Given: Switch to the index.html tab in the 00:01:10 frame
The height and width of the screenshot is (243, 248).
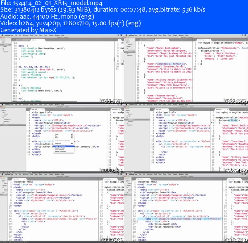Looking at the screenshot, I should (x=22, y=40).
